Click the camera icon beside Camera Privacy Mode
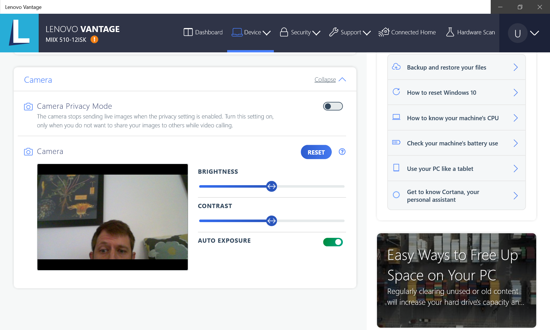 pyautogui.click(x=28, y=107)
